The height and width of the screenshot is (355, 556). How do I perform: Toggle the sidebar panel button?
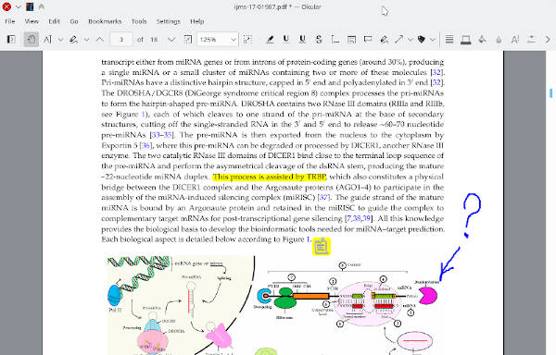point(11,39)
